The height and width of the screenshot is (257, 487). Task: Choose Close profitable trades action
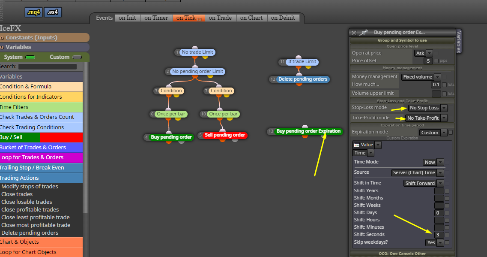[x=30, y=210]
